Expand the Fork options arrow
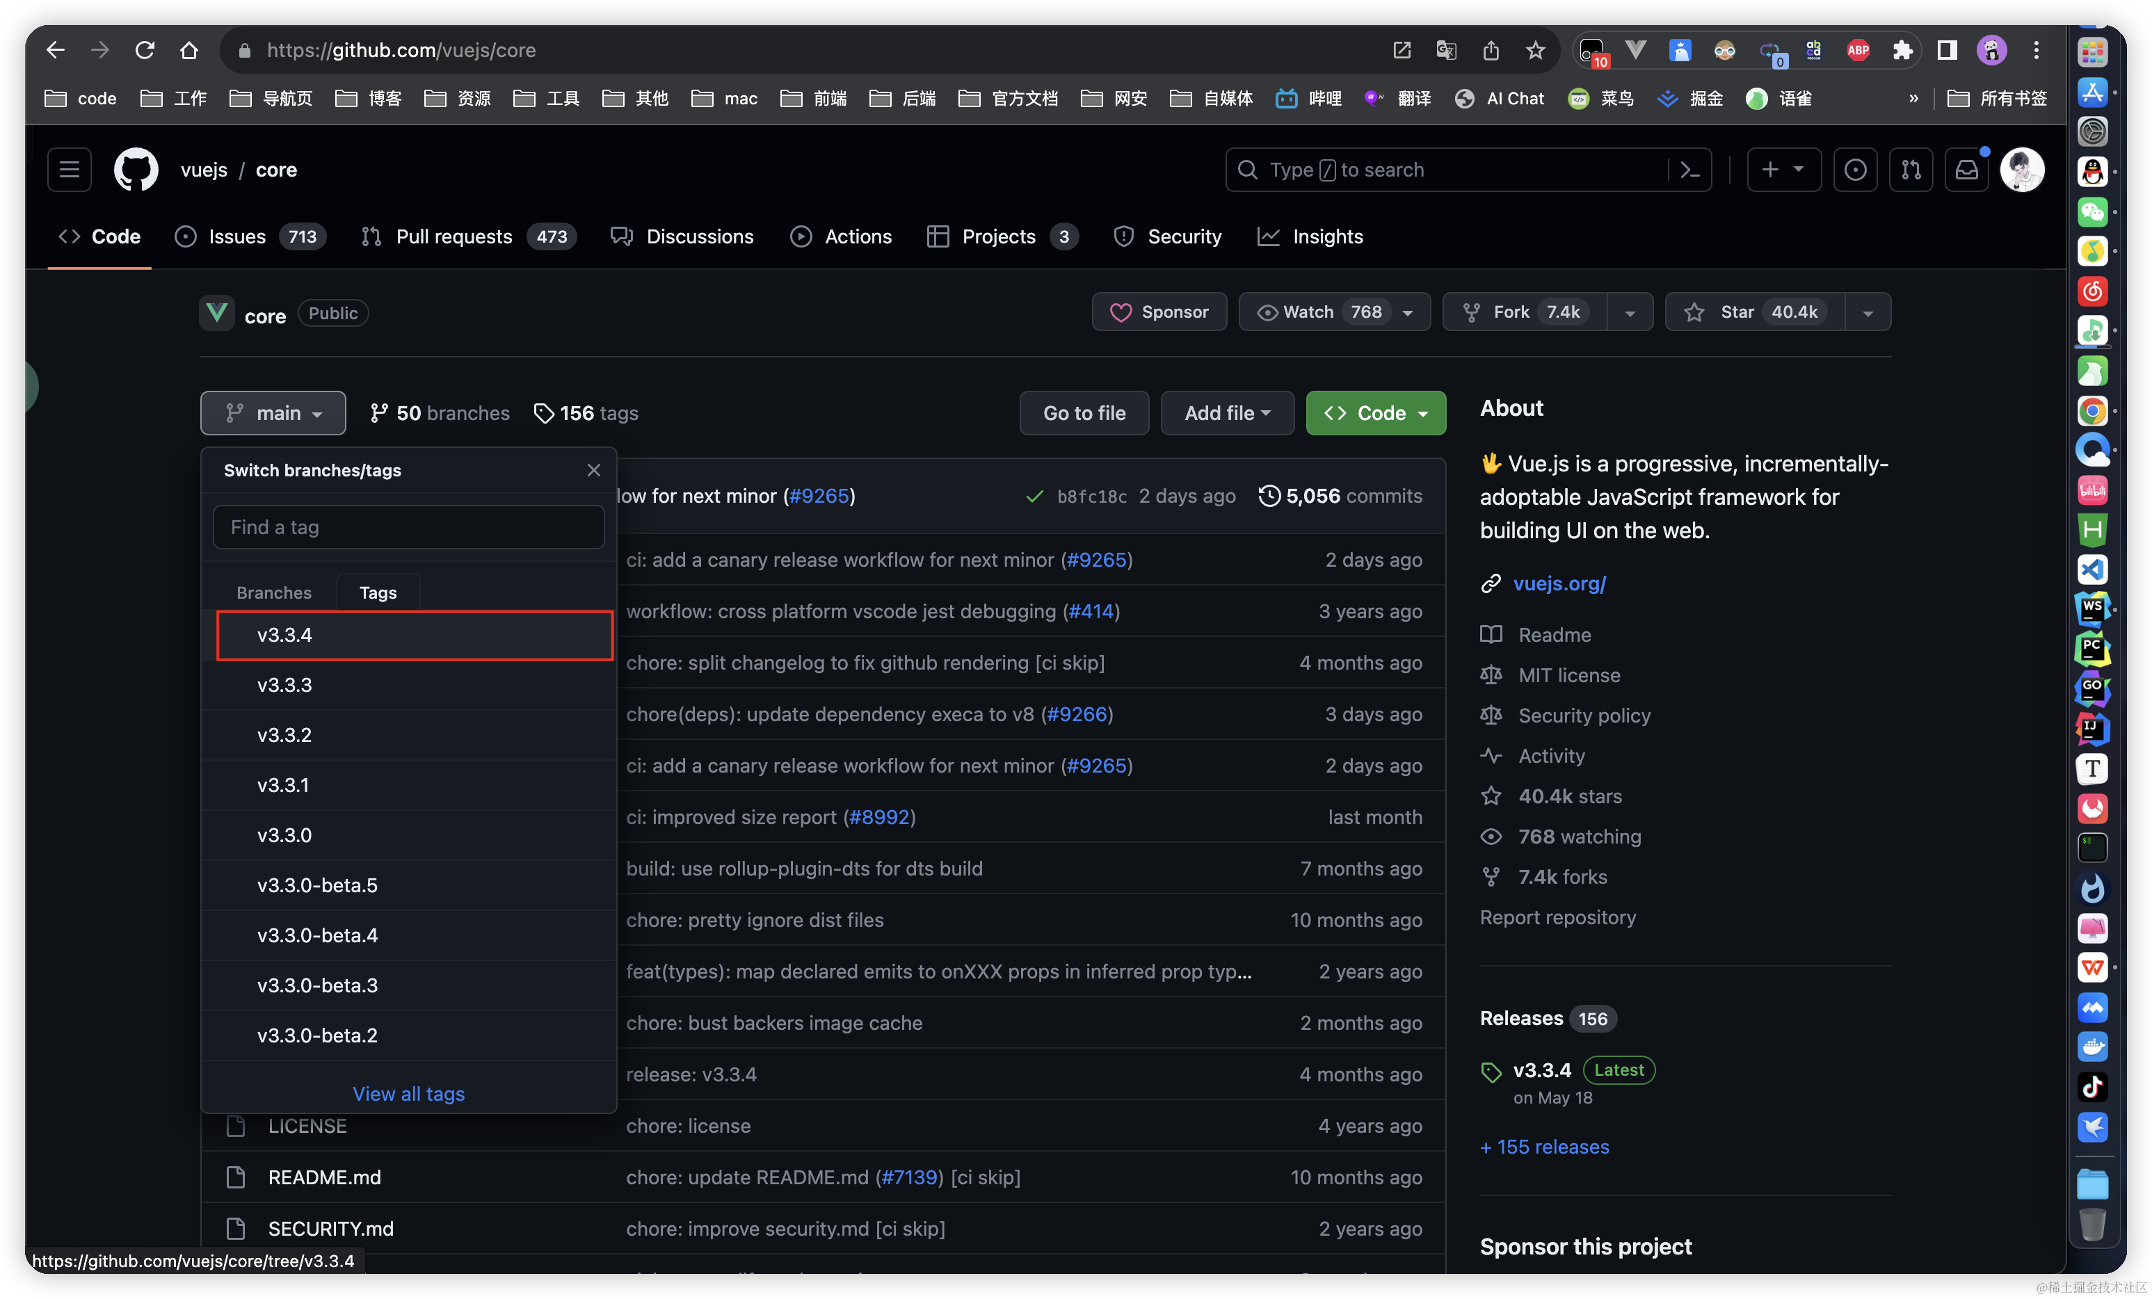The width and height of the screenshot is (2152, 1299). (1630, 312)
